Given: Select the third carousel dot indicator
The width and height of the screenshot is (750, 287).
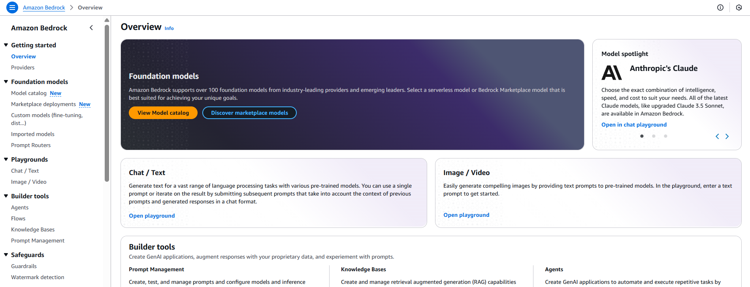Looking at the screenshot, I should (x=666, y=136).
